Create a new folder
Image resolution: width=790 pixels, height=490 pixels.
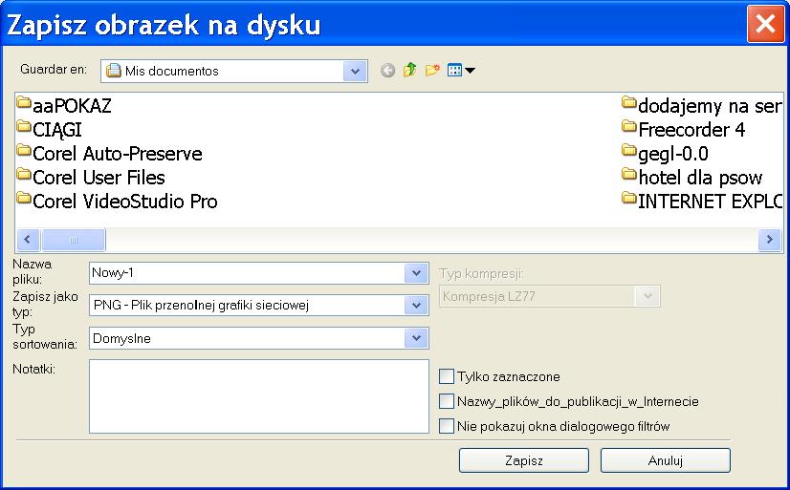click(431, 71)
